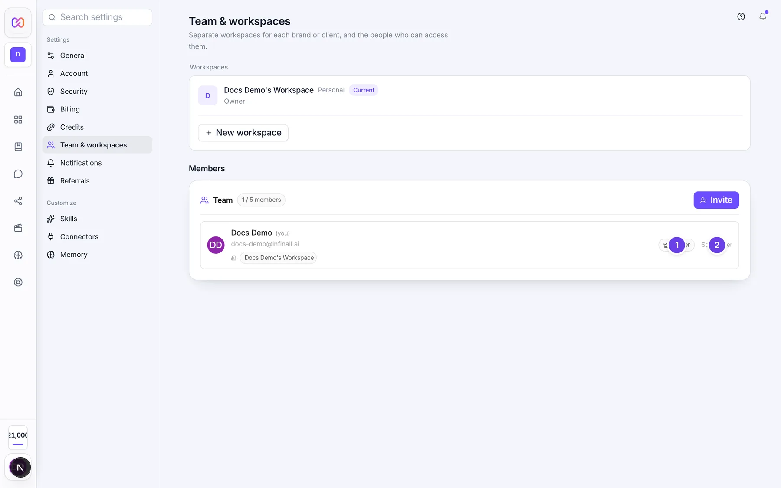Open Account settings
The image size is (781, 488).
(97, 73)
